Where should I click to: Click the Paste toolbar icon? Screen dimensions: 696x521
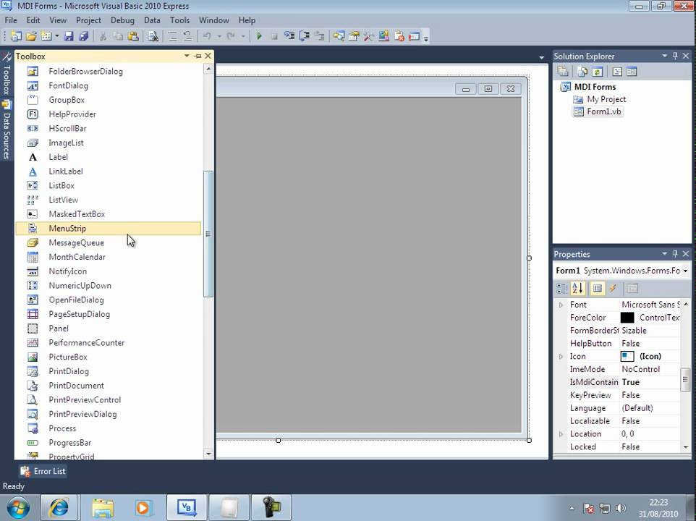click(x=133, y=36)
